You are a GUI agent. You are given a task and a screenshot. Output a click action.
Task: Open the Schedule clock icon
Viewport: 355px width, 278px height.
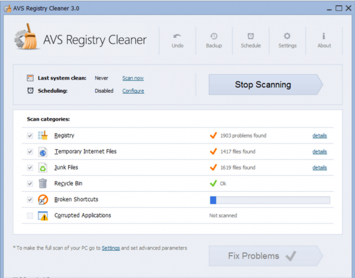tap(250, 37)
